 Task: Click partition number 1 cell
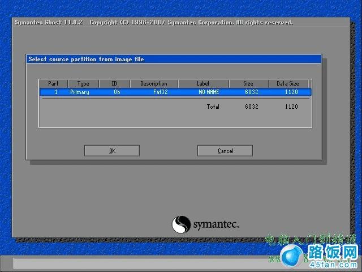point(56,92)
